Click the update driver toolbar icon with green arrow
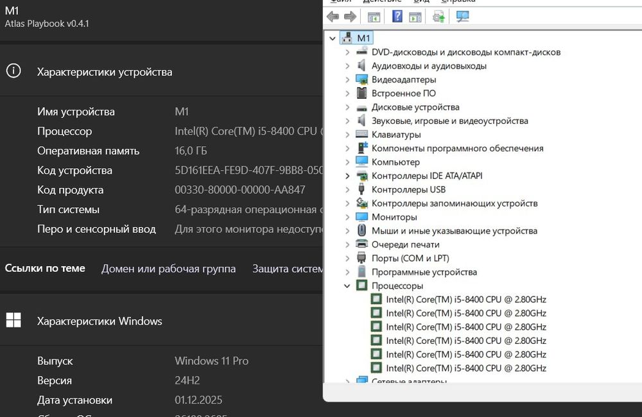Screen dimensions: 642x417 tap(438, 17)
